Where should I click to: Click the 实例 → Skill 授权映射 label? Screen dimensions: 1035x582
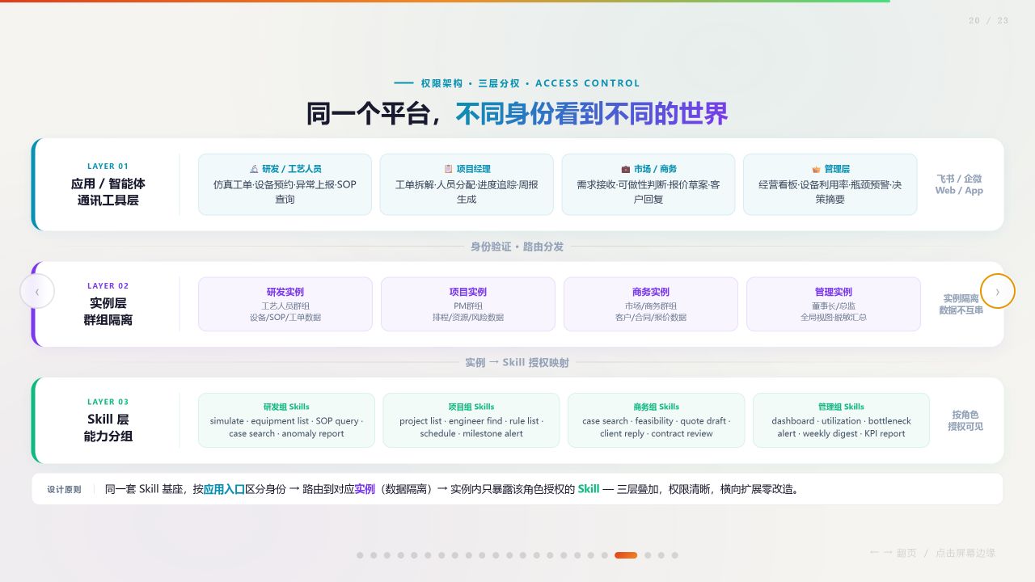(x=517, y=363)
